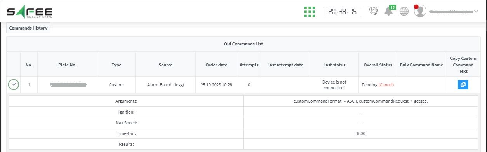
Task: Click the 24-hour support headset icon
Action: pyautogui.click(x=373, y=11)
